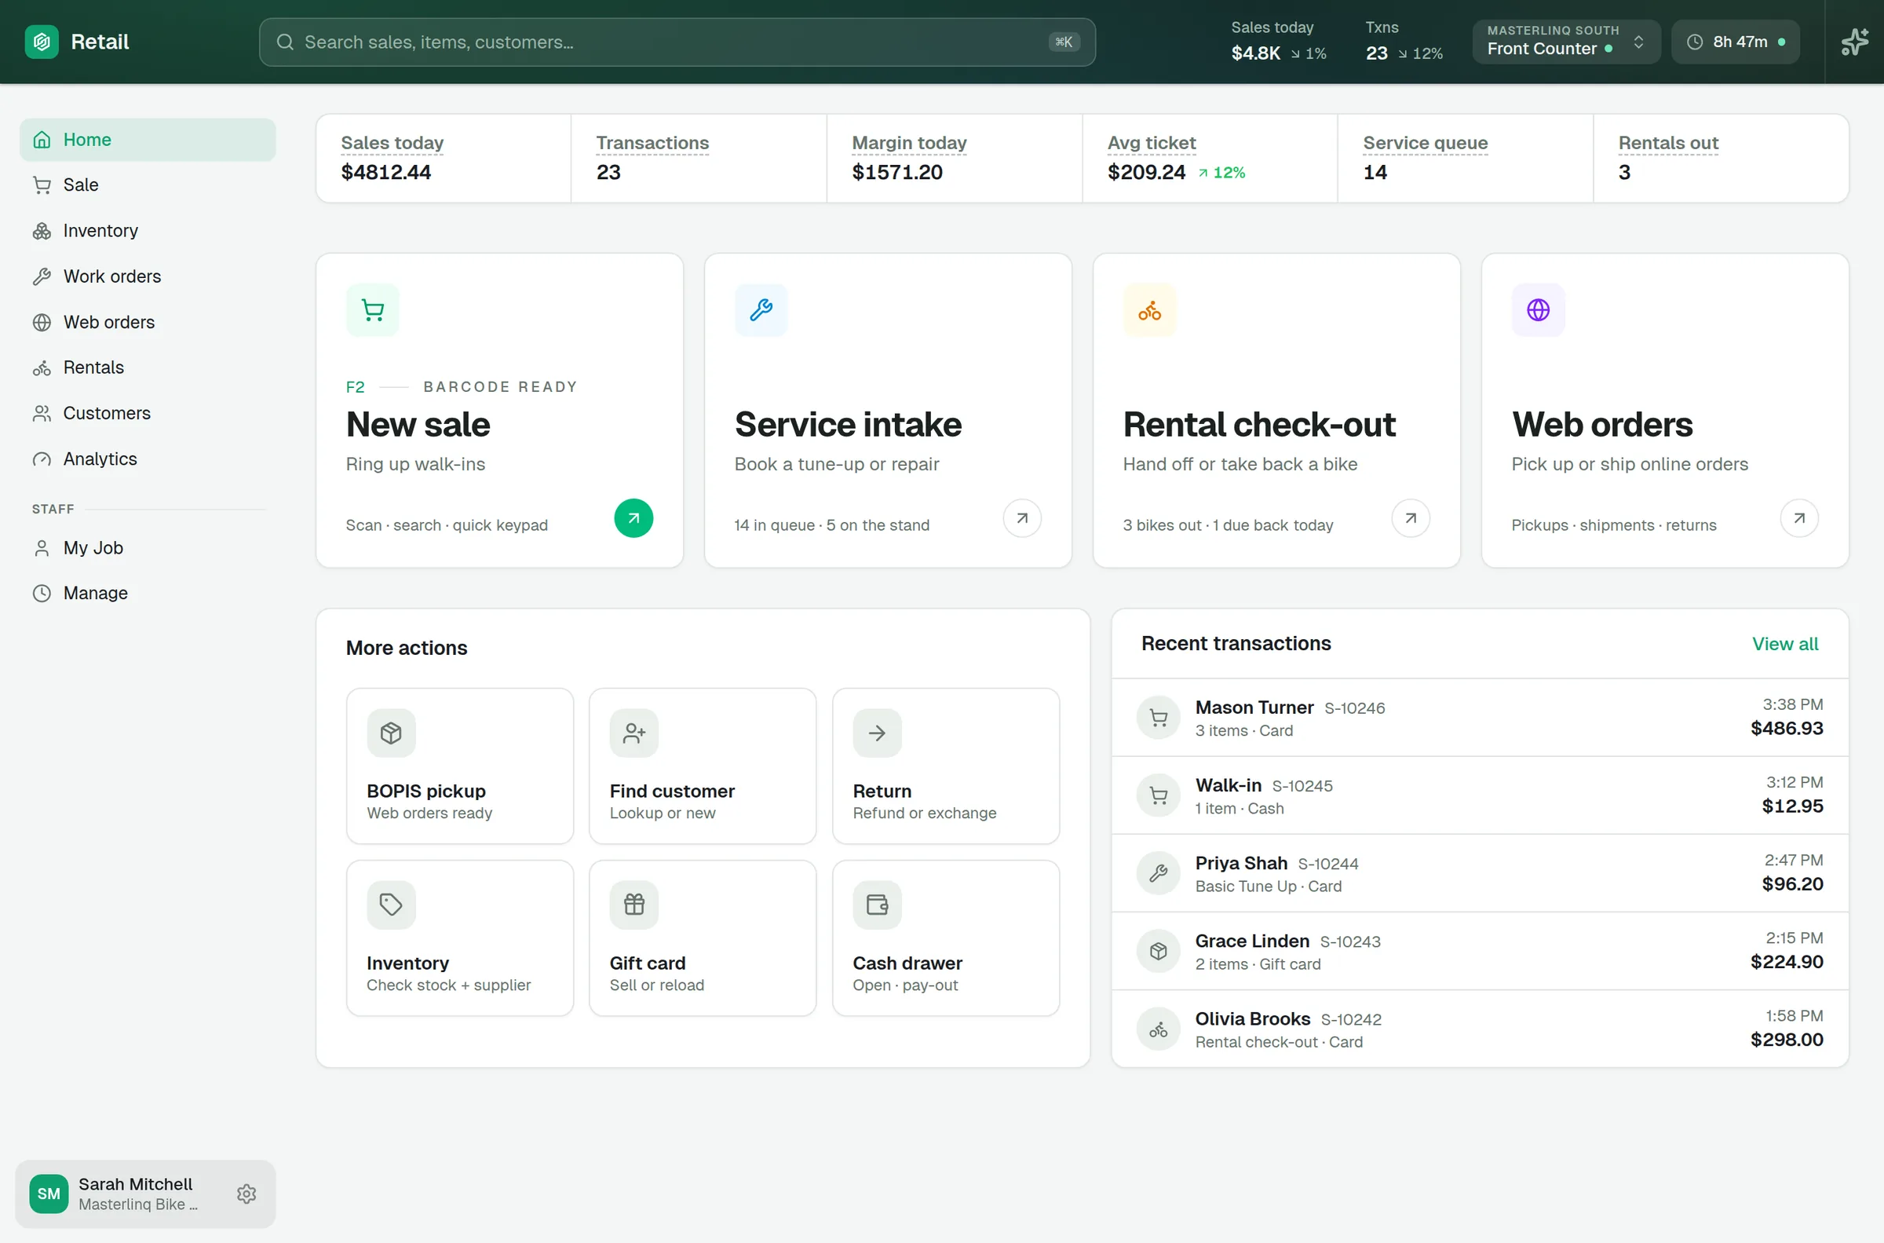Image resolution: width=1884 pixels, height=1243 pixels.
Task: Go to Home in the sidebar
Action: [x=148, y=140]
